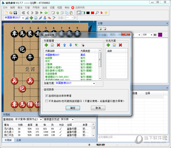Click 方案名称 column header
The width and height of the screenshot is (171, 148).
[62, 51]
